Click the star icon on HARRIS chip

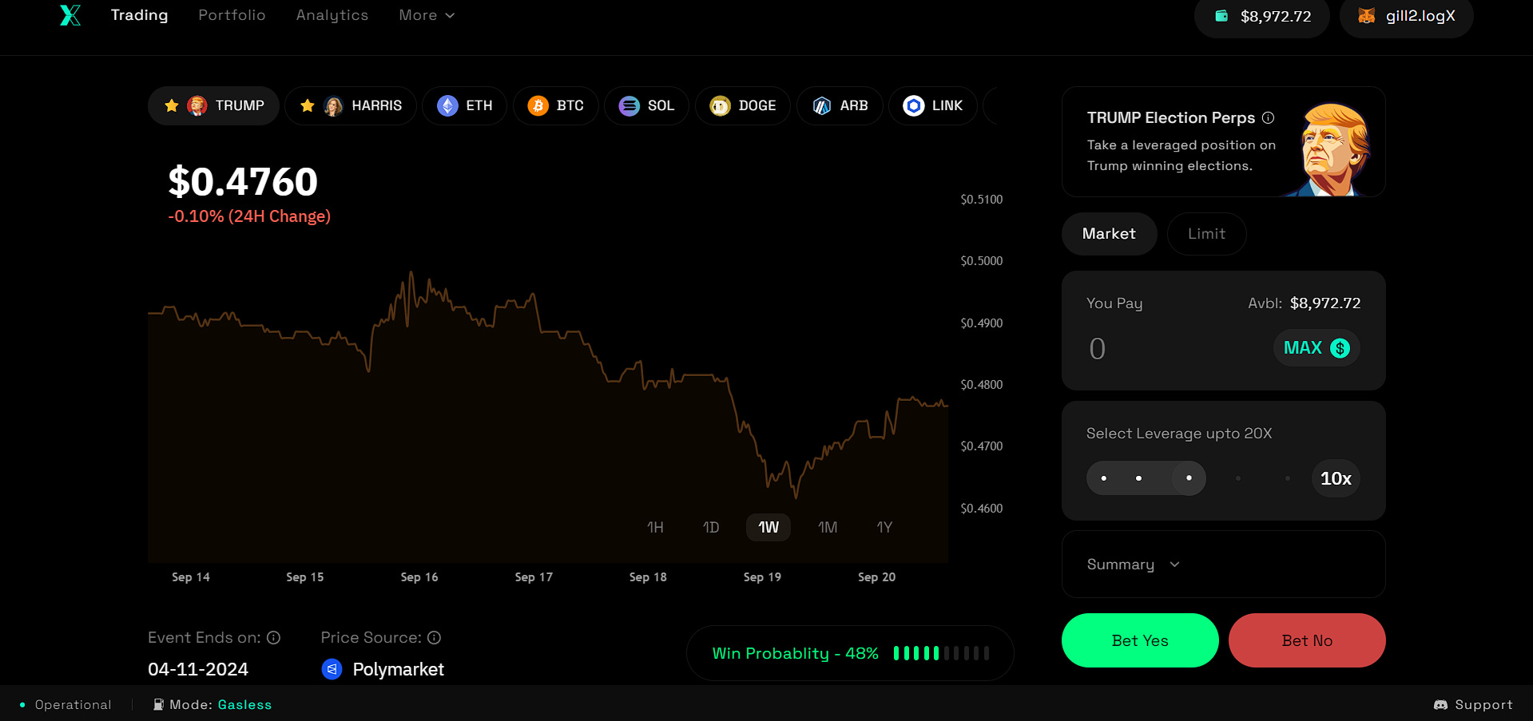click(307, 105)
